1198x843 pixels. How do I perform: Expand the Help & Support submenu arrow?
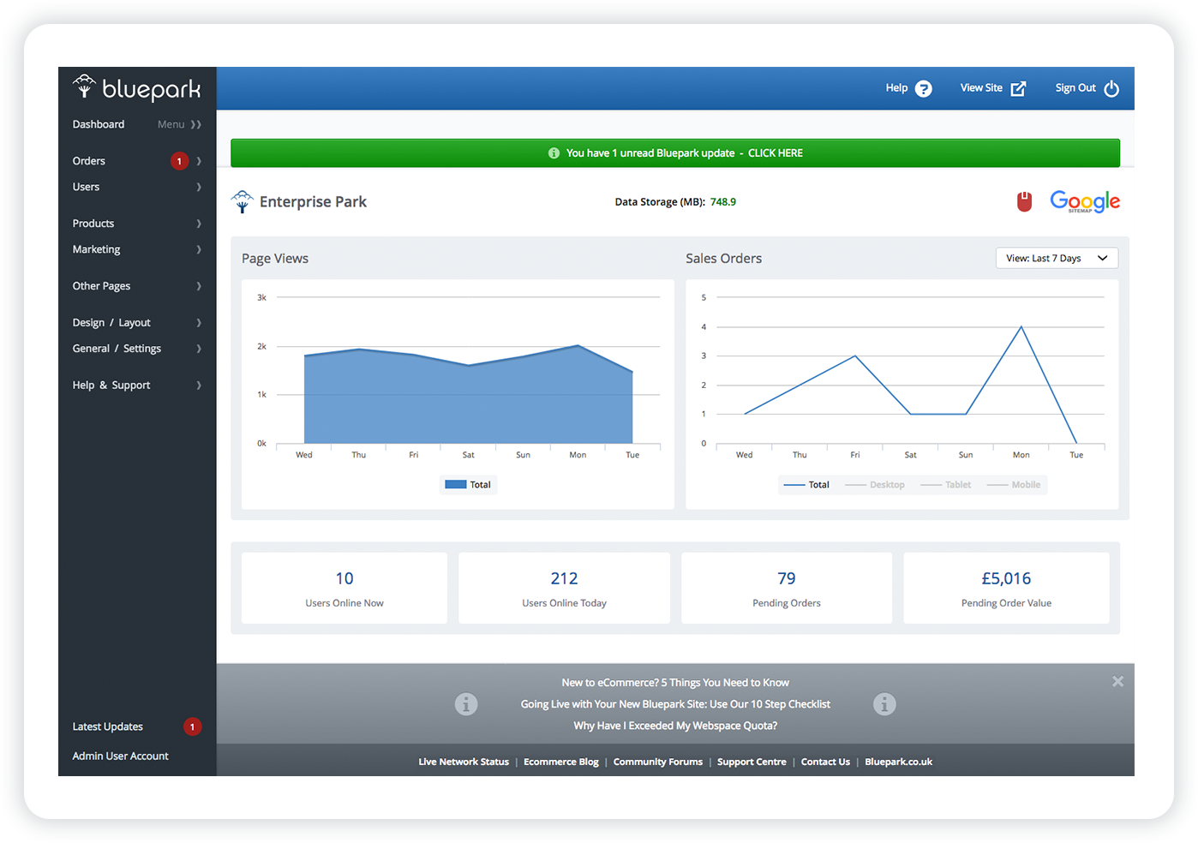pos(199,386)
